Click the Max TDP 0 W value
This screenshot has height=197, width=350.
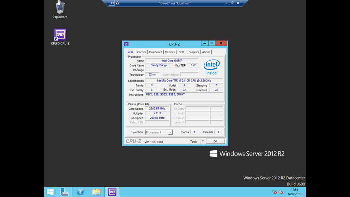click(193, 65)
